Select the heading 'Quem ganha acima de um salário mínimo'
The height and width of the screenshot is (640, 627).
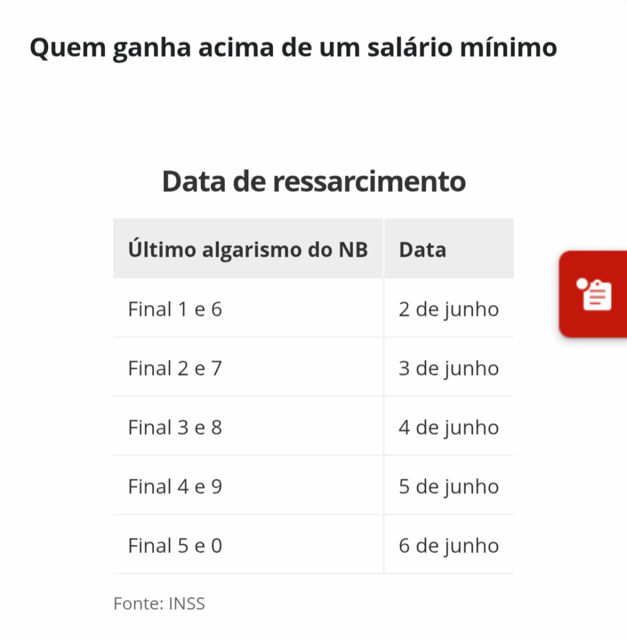293,47
